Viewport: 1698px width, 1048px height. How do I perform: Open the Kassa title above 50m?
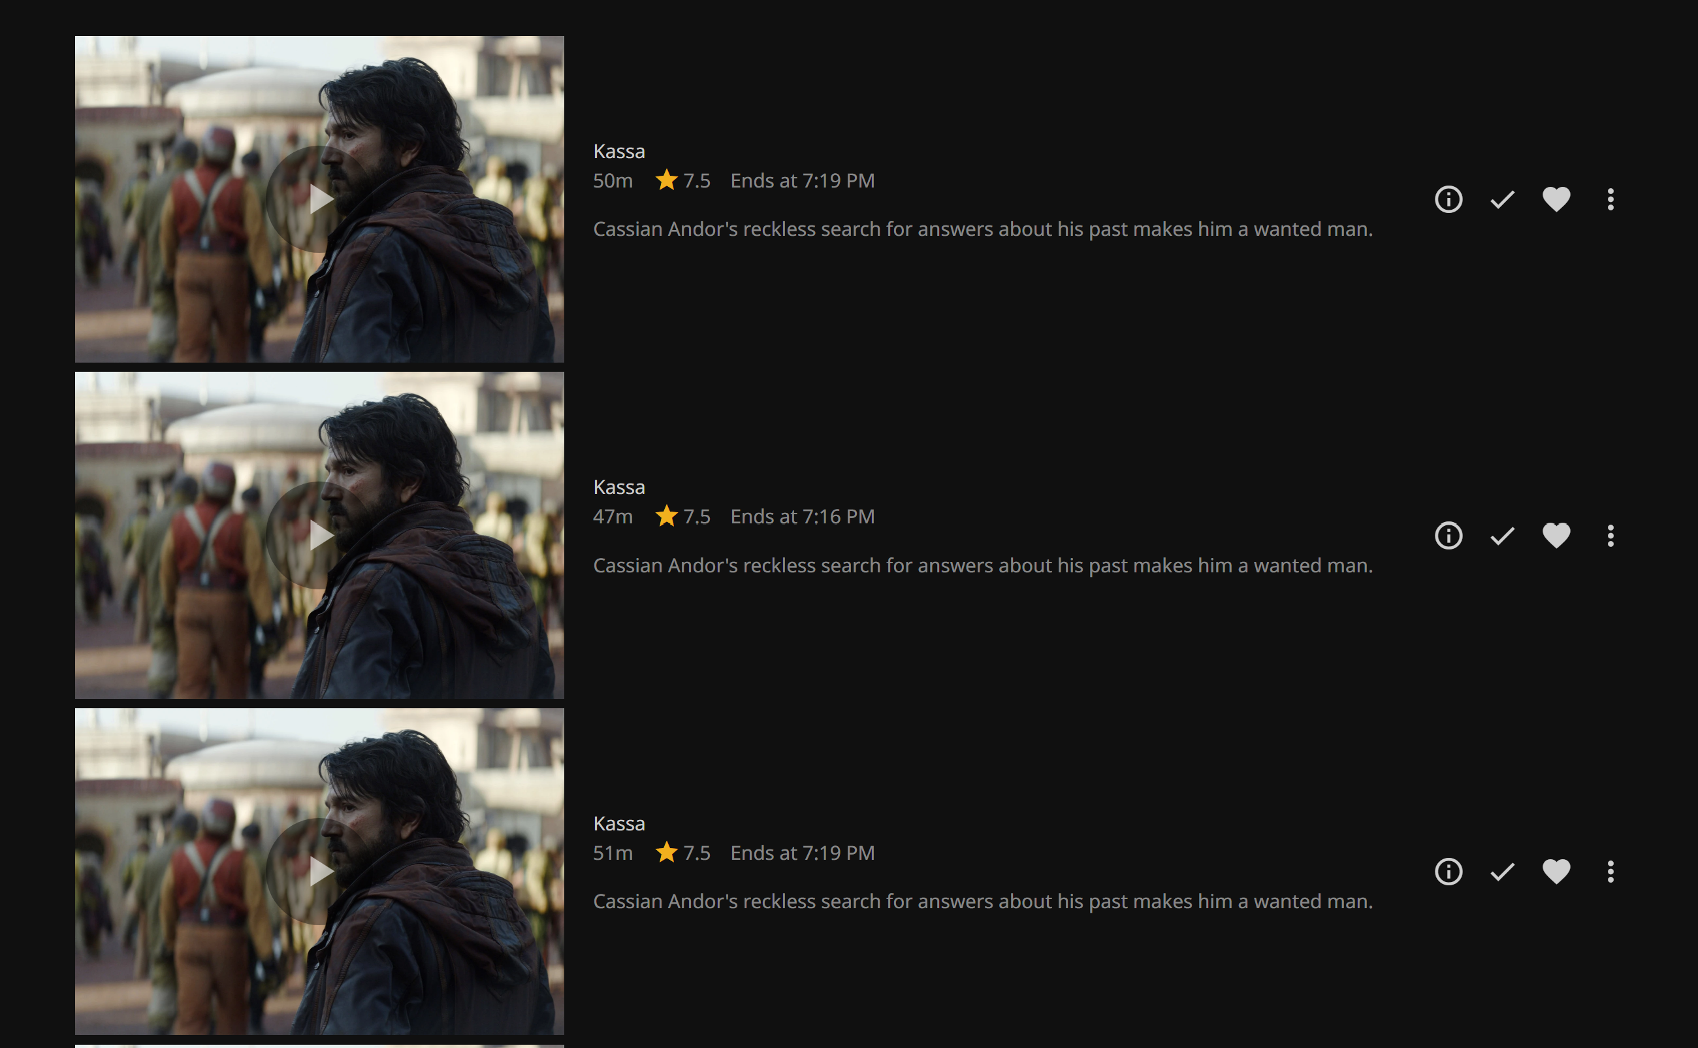pyautogui.click(x=618, y=151)
